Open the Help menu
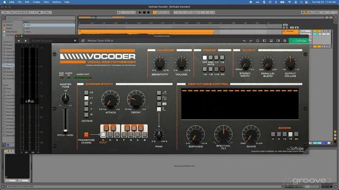This screenshot has width=339, height=190. 67,2
